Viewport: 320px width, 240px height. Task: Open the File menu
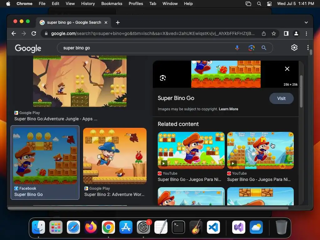(x=42, y=4)
